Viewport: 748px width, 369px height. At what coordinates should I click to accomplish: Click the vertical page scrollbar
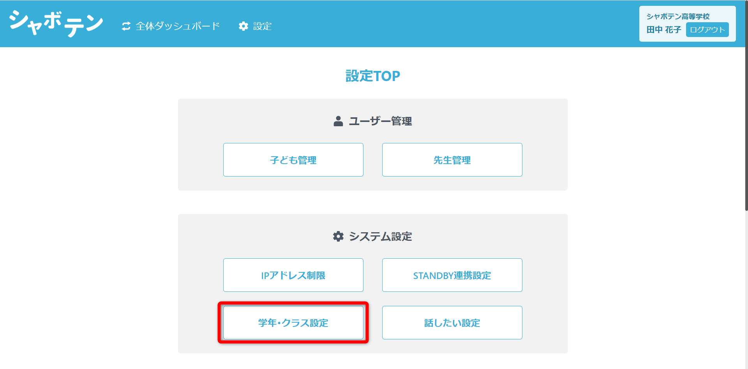pos(746,105)
